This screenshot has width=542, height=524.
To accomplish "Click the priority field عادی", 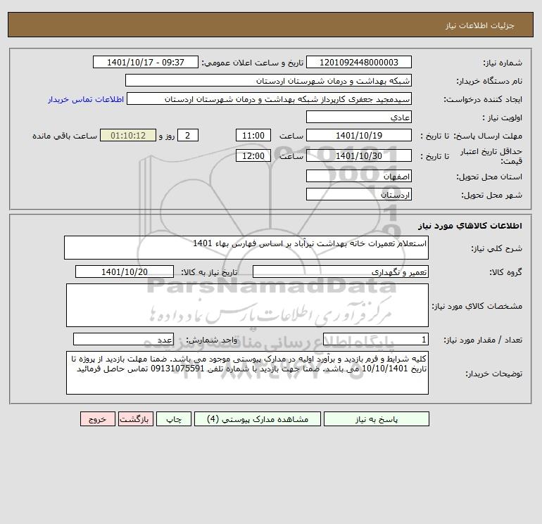I will click(x=359, y=117).
